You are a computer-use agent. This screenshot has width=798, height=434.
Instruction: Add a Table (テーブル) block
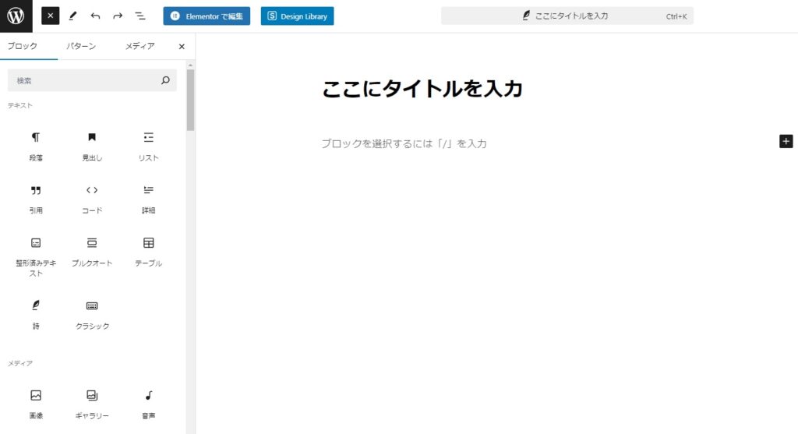[148, 250]
